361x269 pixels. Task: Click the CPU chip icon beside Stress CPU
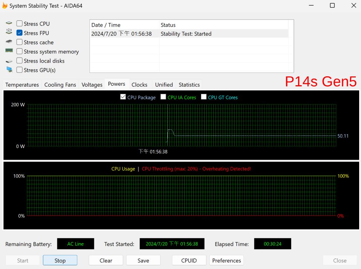[x=9, y=23]
